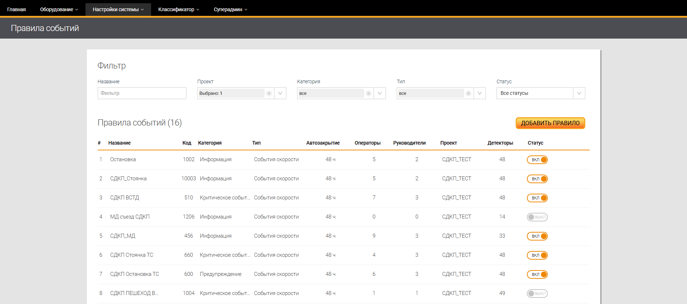Disable the Остановка rule toggle
This screenshot has height=304, width=687.
537,160
